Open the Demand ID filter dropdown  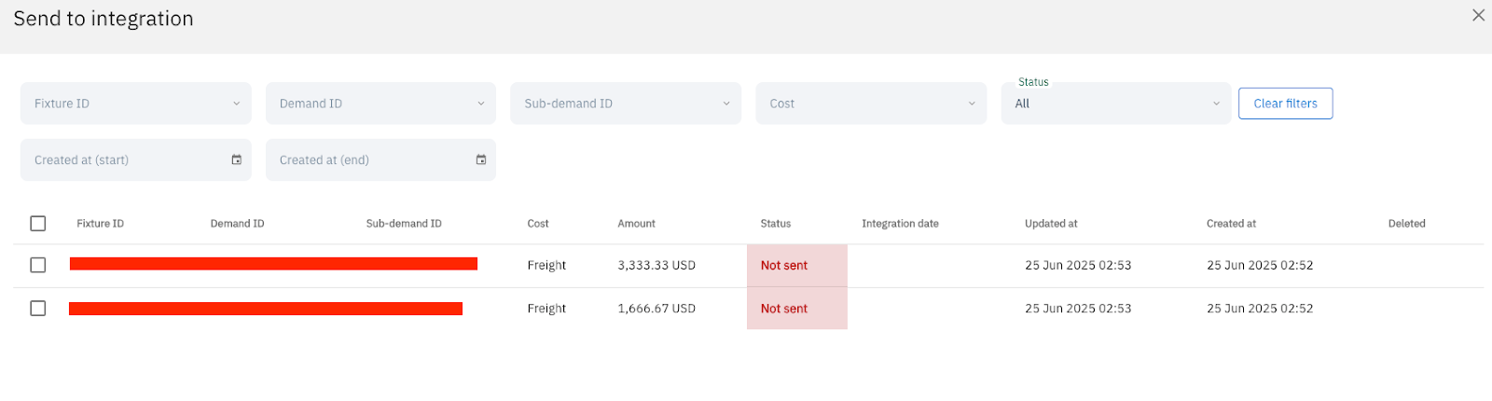point(380,104)
